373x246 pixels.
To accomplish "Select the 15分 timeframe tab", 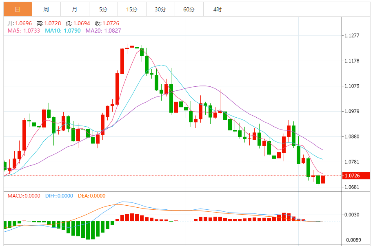I will pyautogui.click(x=132, y=9).
